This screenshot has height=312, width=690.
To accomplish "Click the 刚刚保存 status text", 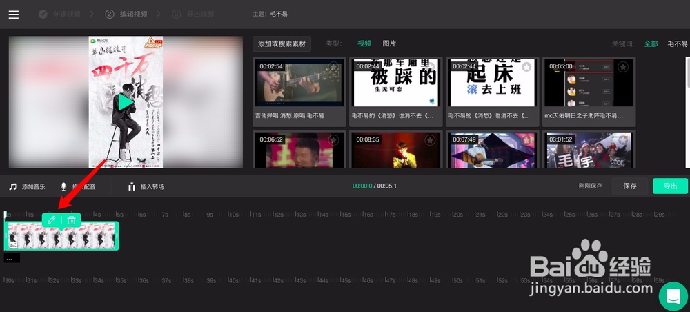I will pos(590,186).
